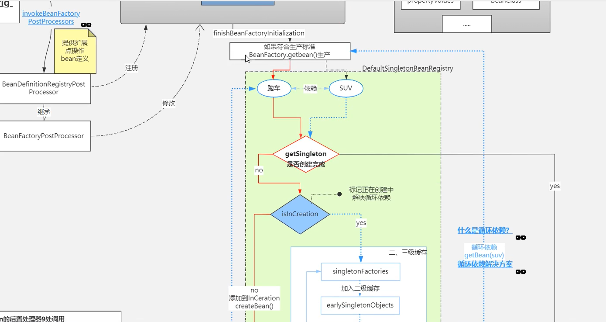Click the link icon under 什么是循环依赖?

[x=520, y=237]
